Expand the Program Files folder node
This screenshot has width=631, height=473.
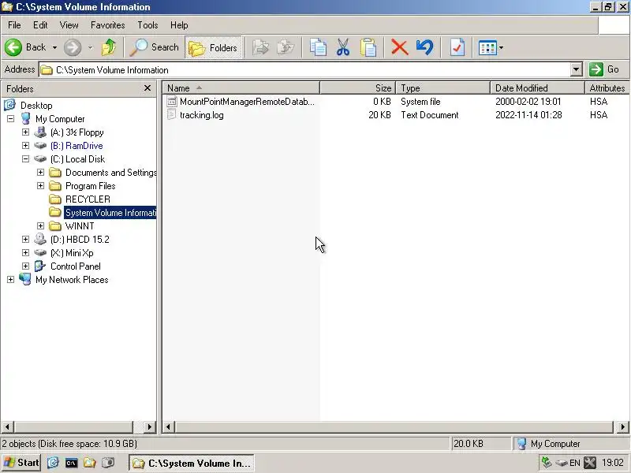[40, 186]
